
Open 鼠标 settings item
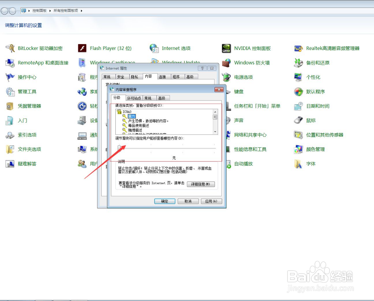tap(305, 121)
